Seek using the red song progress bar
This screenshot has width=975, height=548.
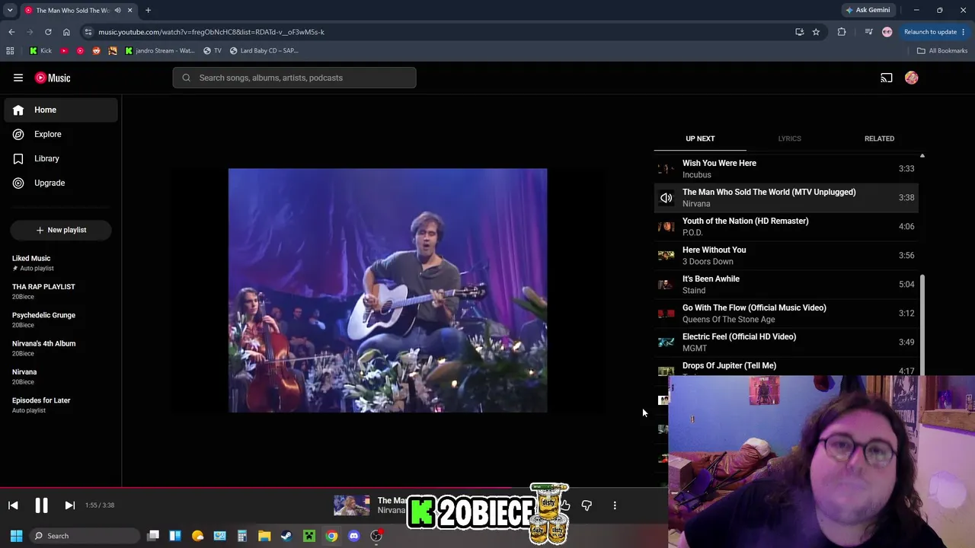click(257, 488)
